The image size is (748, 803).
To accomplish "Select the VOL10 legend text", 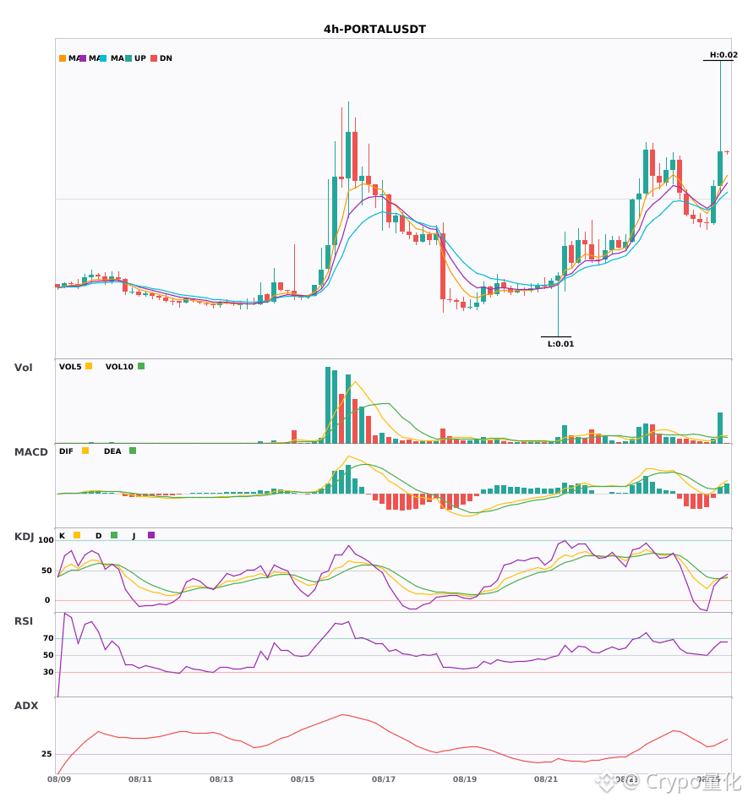I will click(x=119, y=367).
